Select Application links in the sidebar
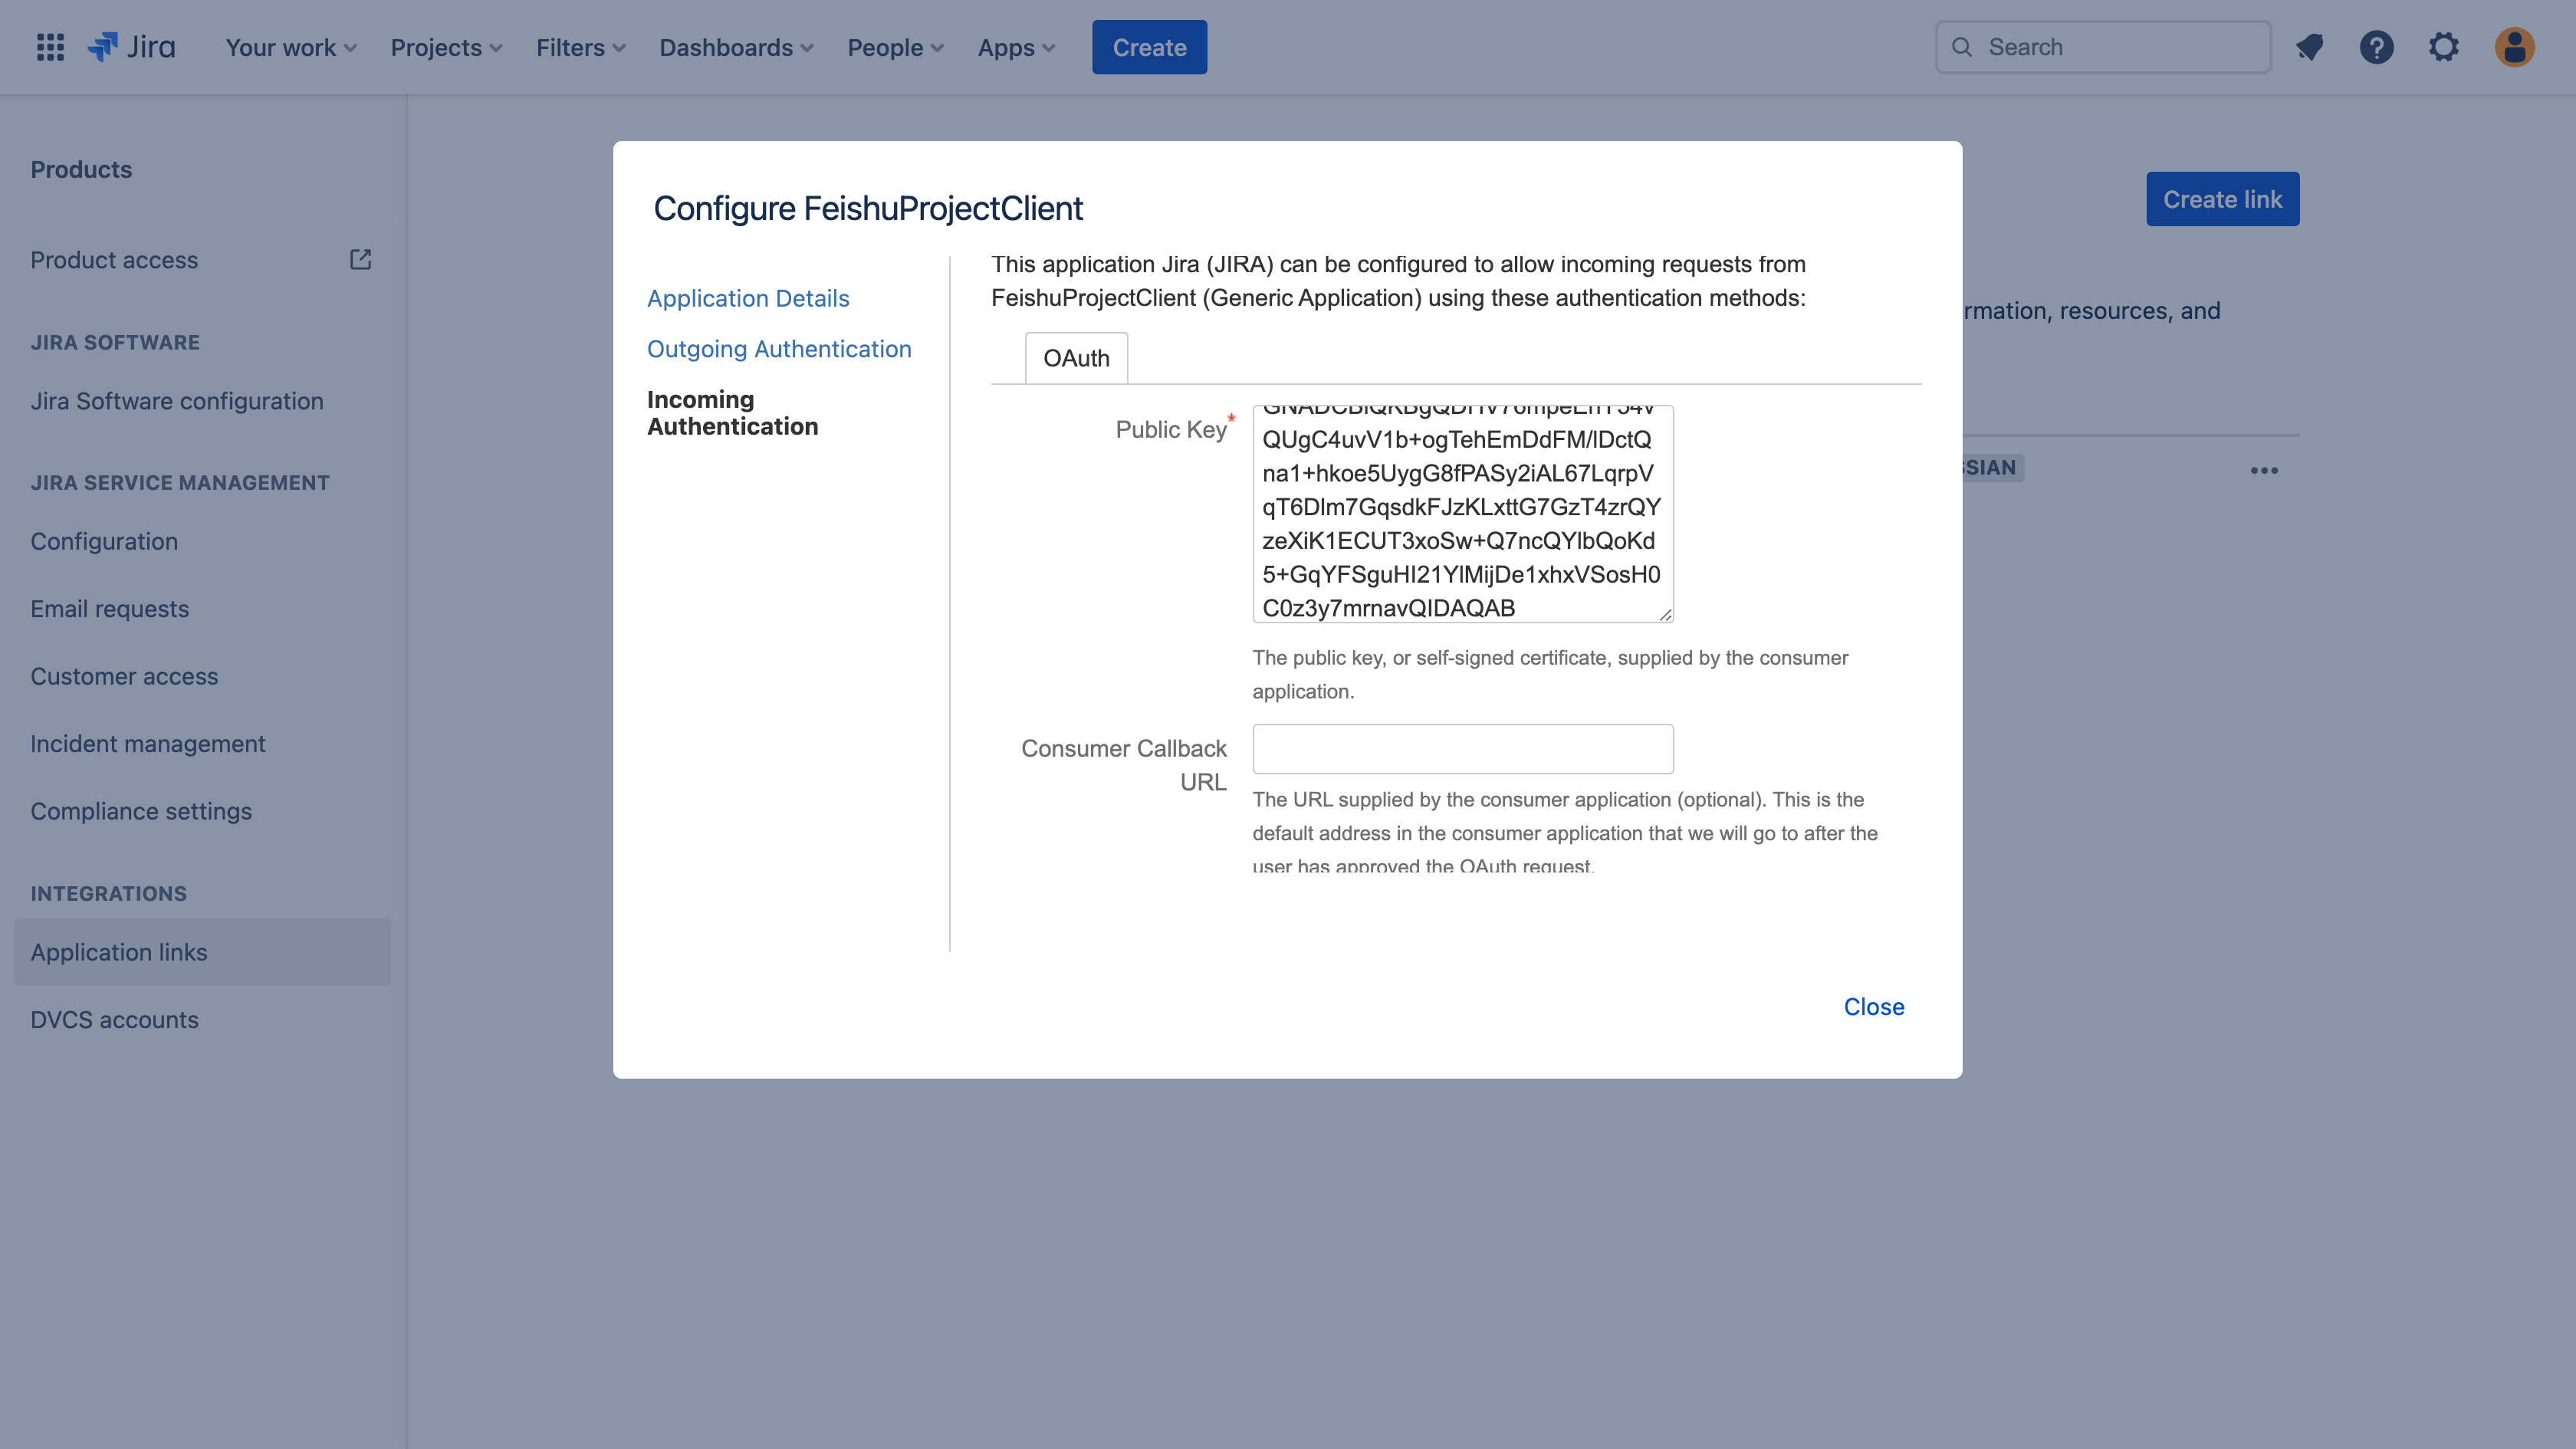The height and width of the screenshot is (1449, 2576). pos(202,952)
